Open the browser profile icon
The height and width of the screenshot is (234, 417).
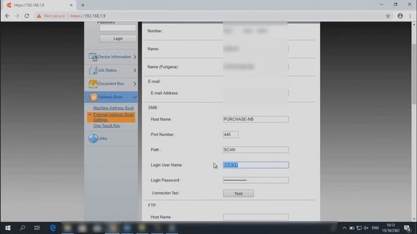(400, 16)
